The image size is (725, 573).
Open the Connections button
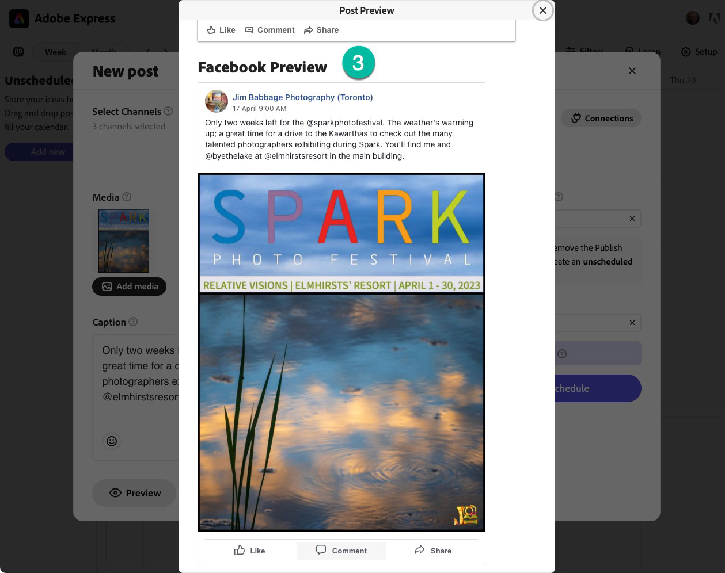coord(601,118)
